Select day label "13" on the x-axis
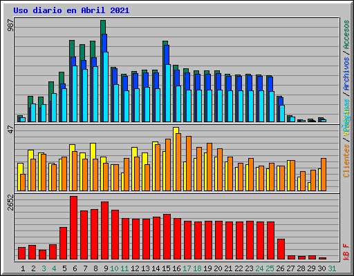Image resolution: width=354 pixels, height=276 pixels. tap(145, 268)
